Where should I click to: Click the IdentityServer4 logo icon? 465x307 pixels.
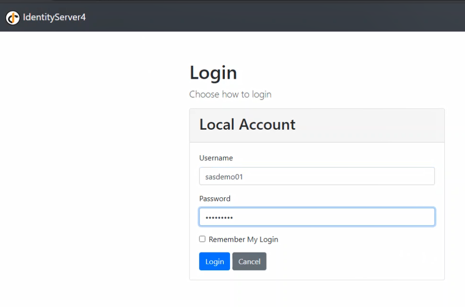tap(13, 18)
